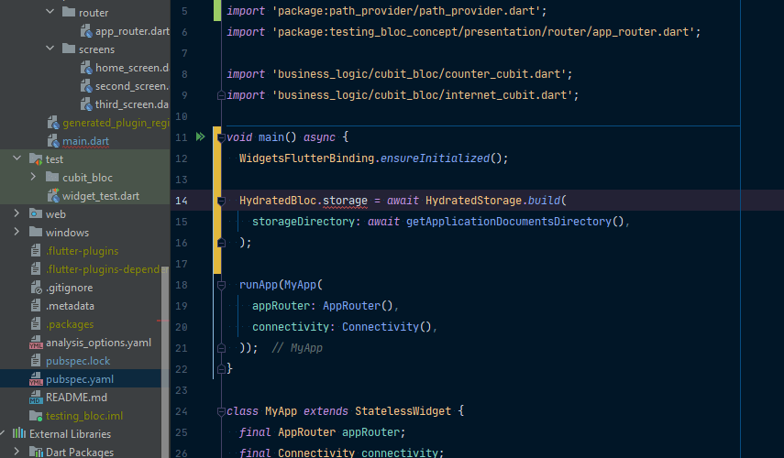Open app_router.dart file in tree

point(132,31)
